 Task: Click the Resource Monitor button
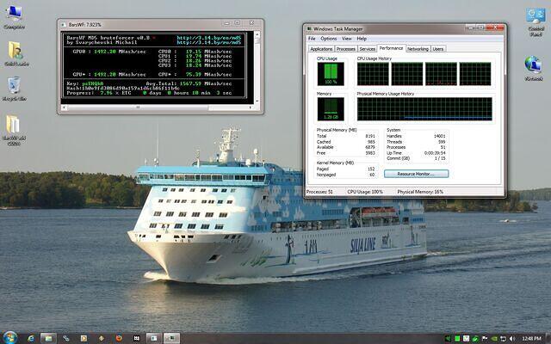pyautogui.click(x=417, y=174)
